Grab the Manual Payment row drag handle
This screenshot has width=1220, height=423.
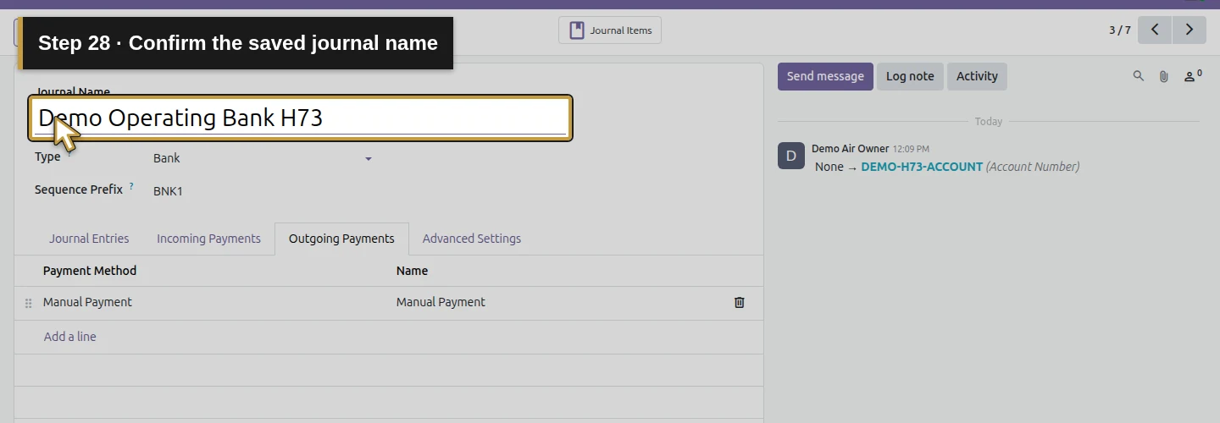pyautogui.click(x=28, y=303)
